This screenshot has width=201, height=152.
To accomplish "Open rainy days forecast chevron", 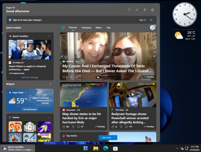I will click(x=50, y=100).
